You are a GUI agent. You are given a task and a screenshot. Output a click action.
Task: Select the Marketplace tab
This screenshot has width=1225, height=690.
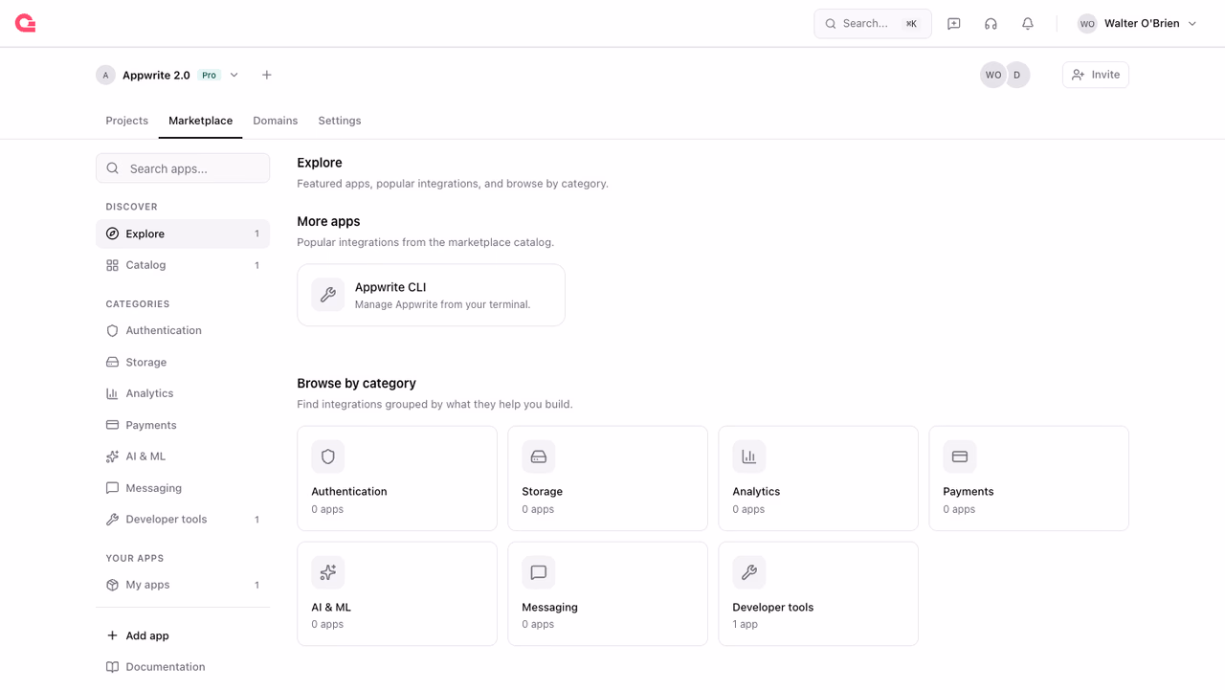click(200, 121)
